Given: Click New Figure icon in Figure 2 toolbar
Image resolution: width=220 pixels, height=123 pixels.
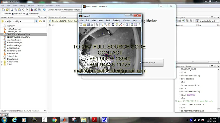Looking at the screenshot, I should (x=81, y=25).
